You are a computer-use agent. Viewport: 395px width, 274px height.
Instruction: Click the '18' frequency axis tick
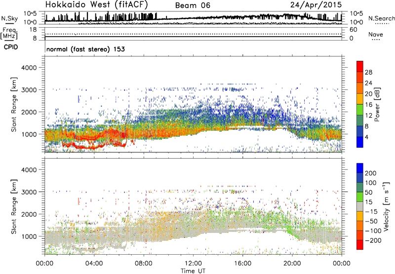pyautogui.click(x=33, y=30)
